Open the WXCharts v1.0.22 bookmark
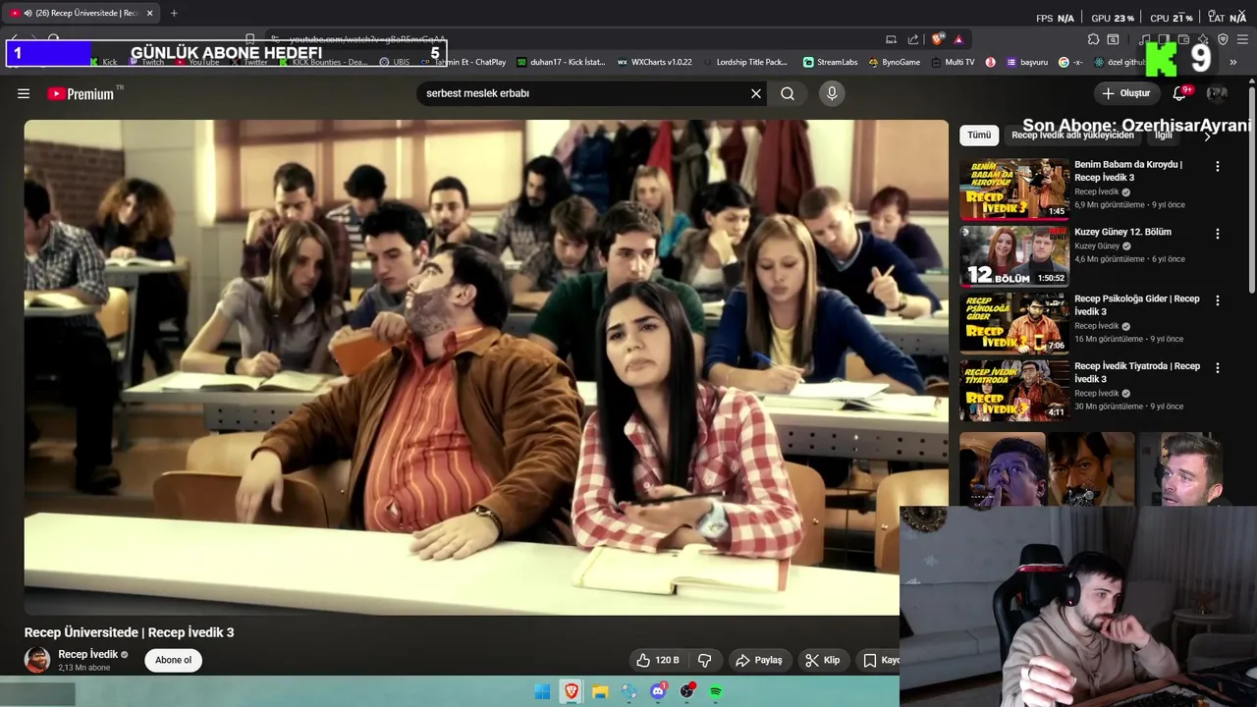 click(x=655, y=62)
